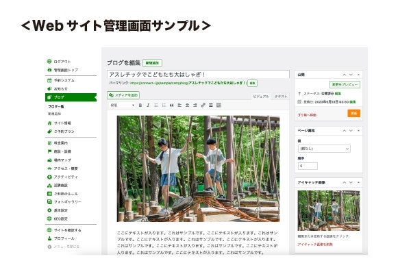This screenshot has height=274, width=411.
Task: Toggle bold formatting in the editor toolbar
Action: point(140,105)
